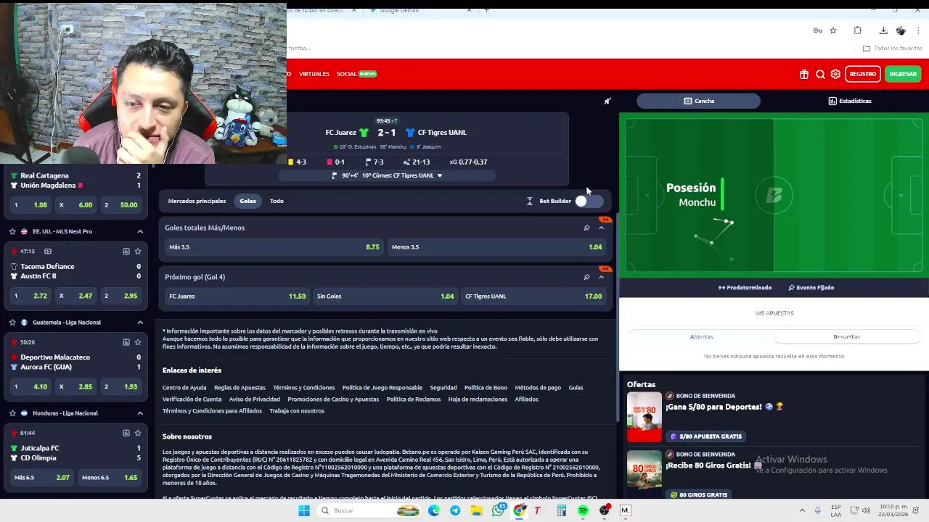Bookmark this page with browser star icon
The width and height of the screenshot is (929, 522).
tap(833, 30)
